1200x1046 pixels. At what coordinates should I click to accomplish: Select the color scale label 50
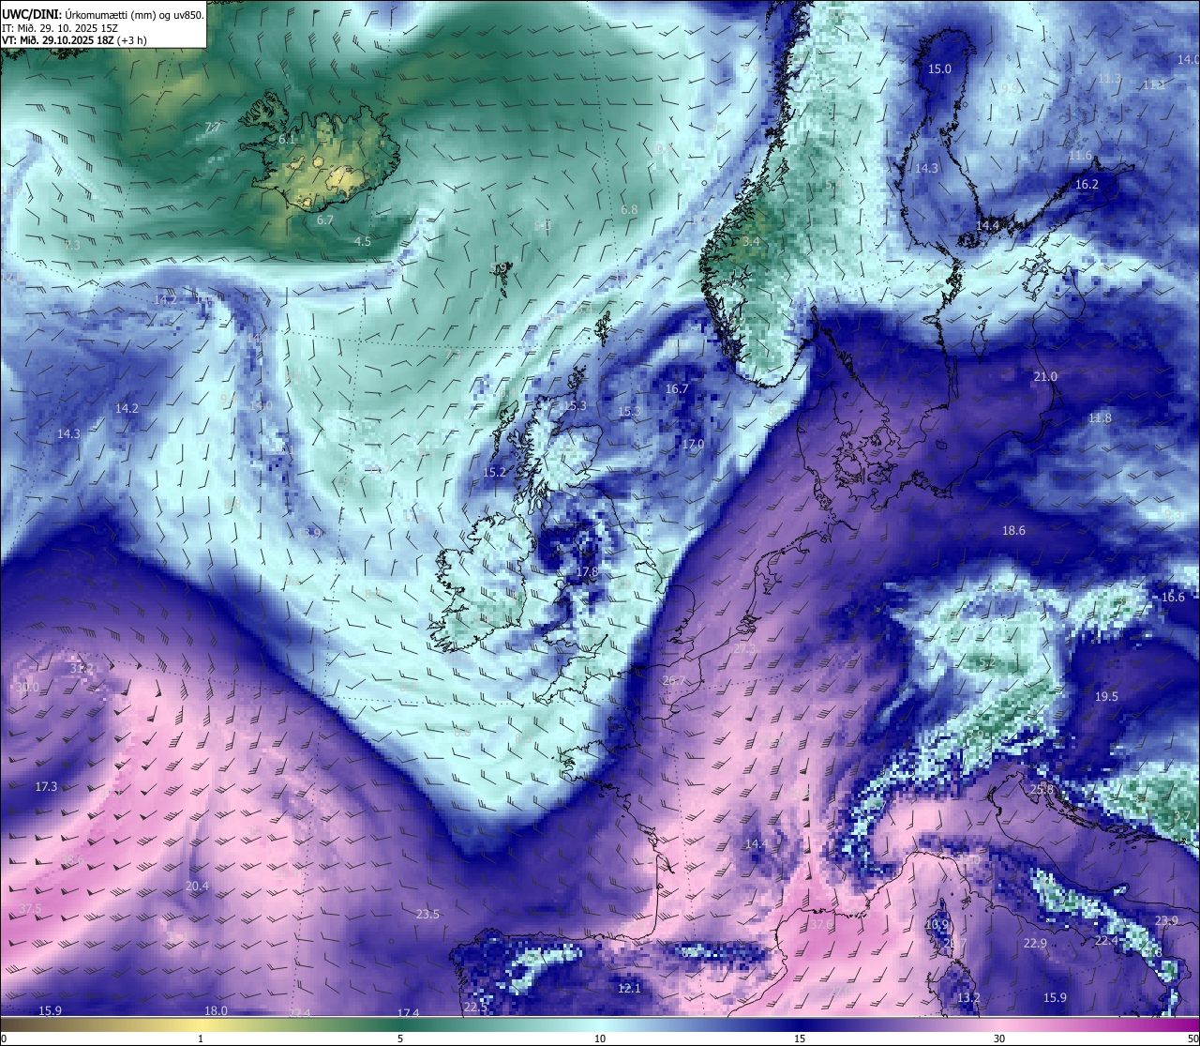pos(1192,1038)
